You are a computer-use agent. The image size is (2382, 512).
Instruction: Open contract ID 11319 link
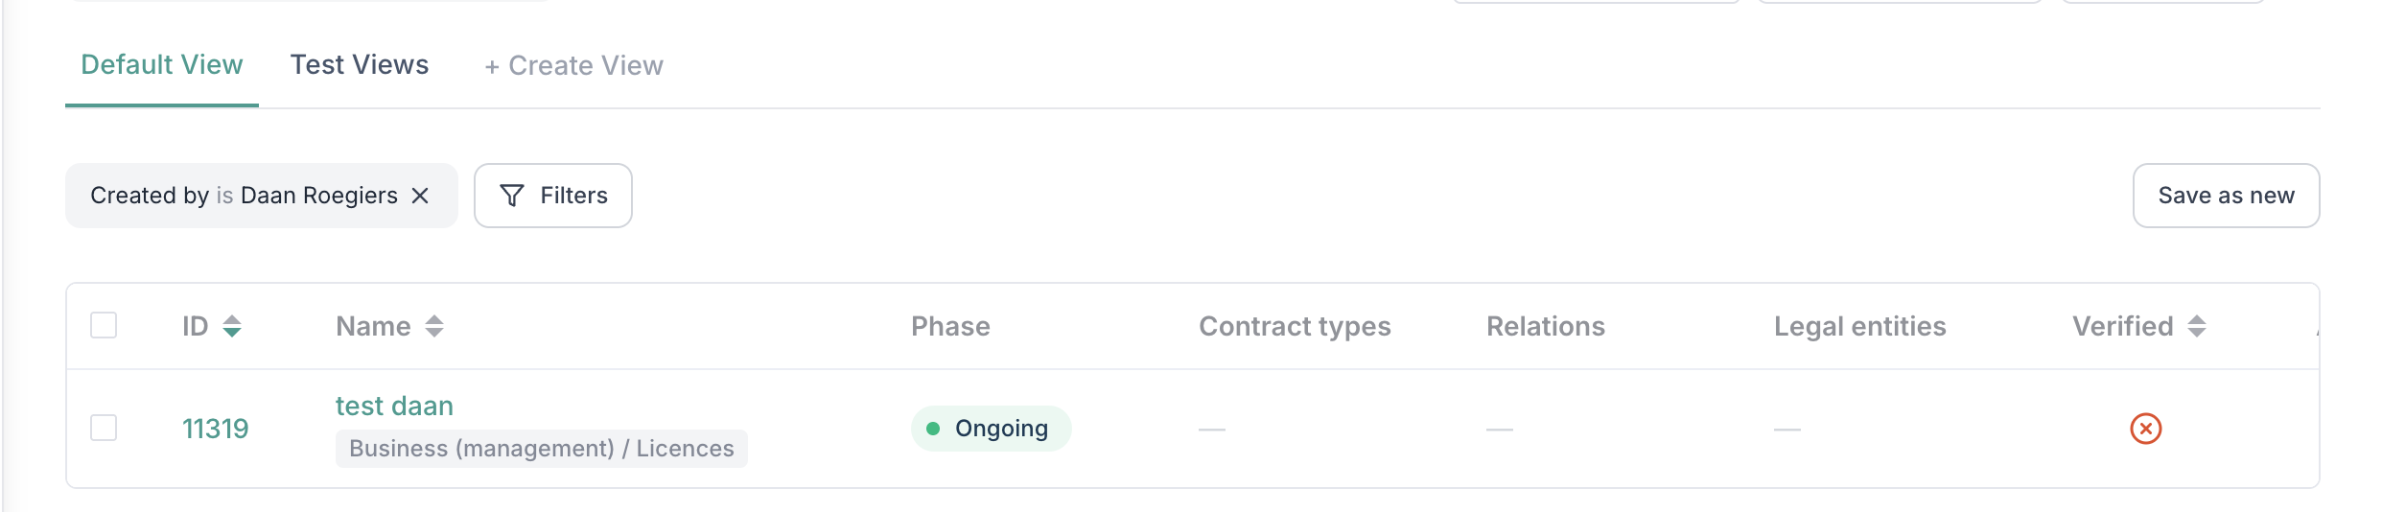click(x=215, y=429)
